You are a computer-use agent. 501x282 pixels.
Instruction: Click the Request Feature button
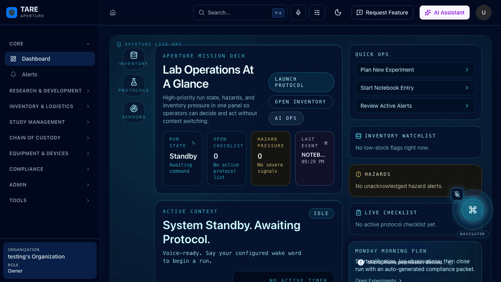382,13
